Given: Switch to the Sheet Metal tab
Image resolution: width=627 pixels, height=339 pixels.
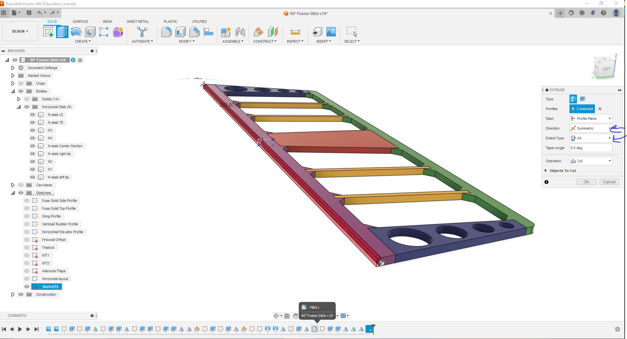Looking at the screenshot, I should [x=138, y=21].
